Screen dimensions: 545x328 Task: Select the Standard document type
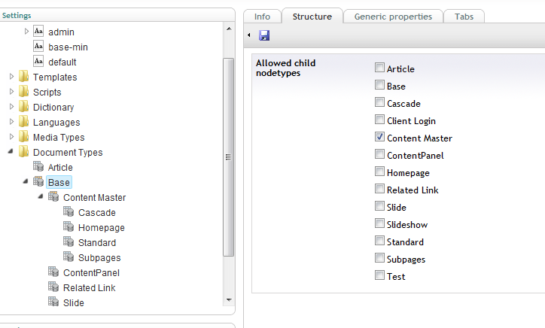97,242
